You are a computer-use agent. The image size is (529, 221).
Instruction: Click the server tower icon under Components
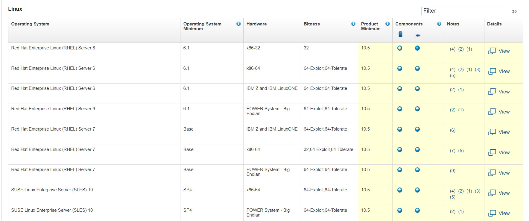tap(400, 34)
